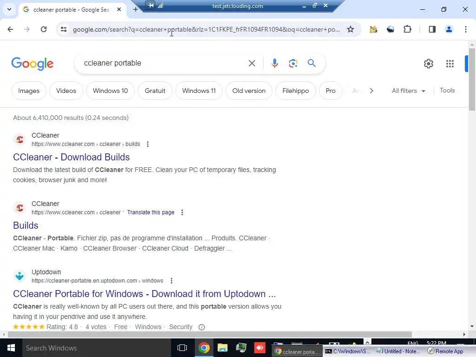Open the Google apps grid

pos(450,63)
